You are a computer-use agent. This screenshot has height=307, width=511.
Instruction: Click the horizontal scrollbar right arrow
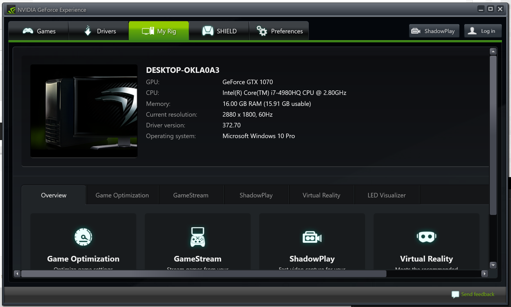[485, 273]
